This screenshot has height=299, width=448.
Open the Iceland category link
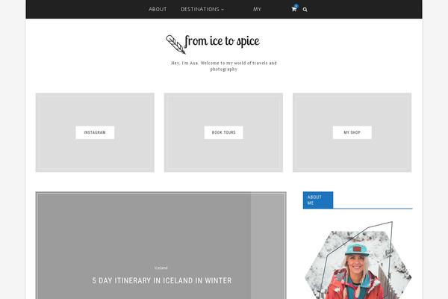[161, 268]
